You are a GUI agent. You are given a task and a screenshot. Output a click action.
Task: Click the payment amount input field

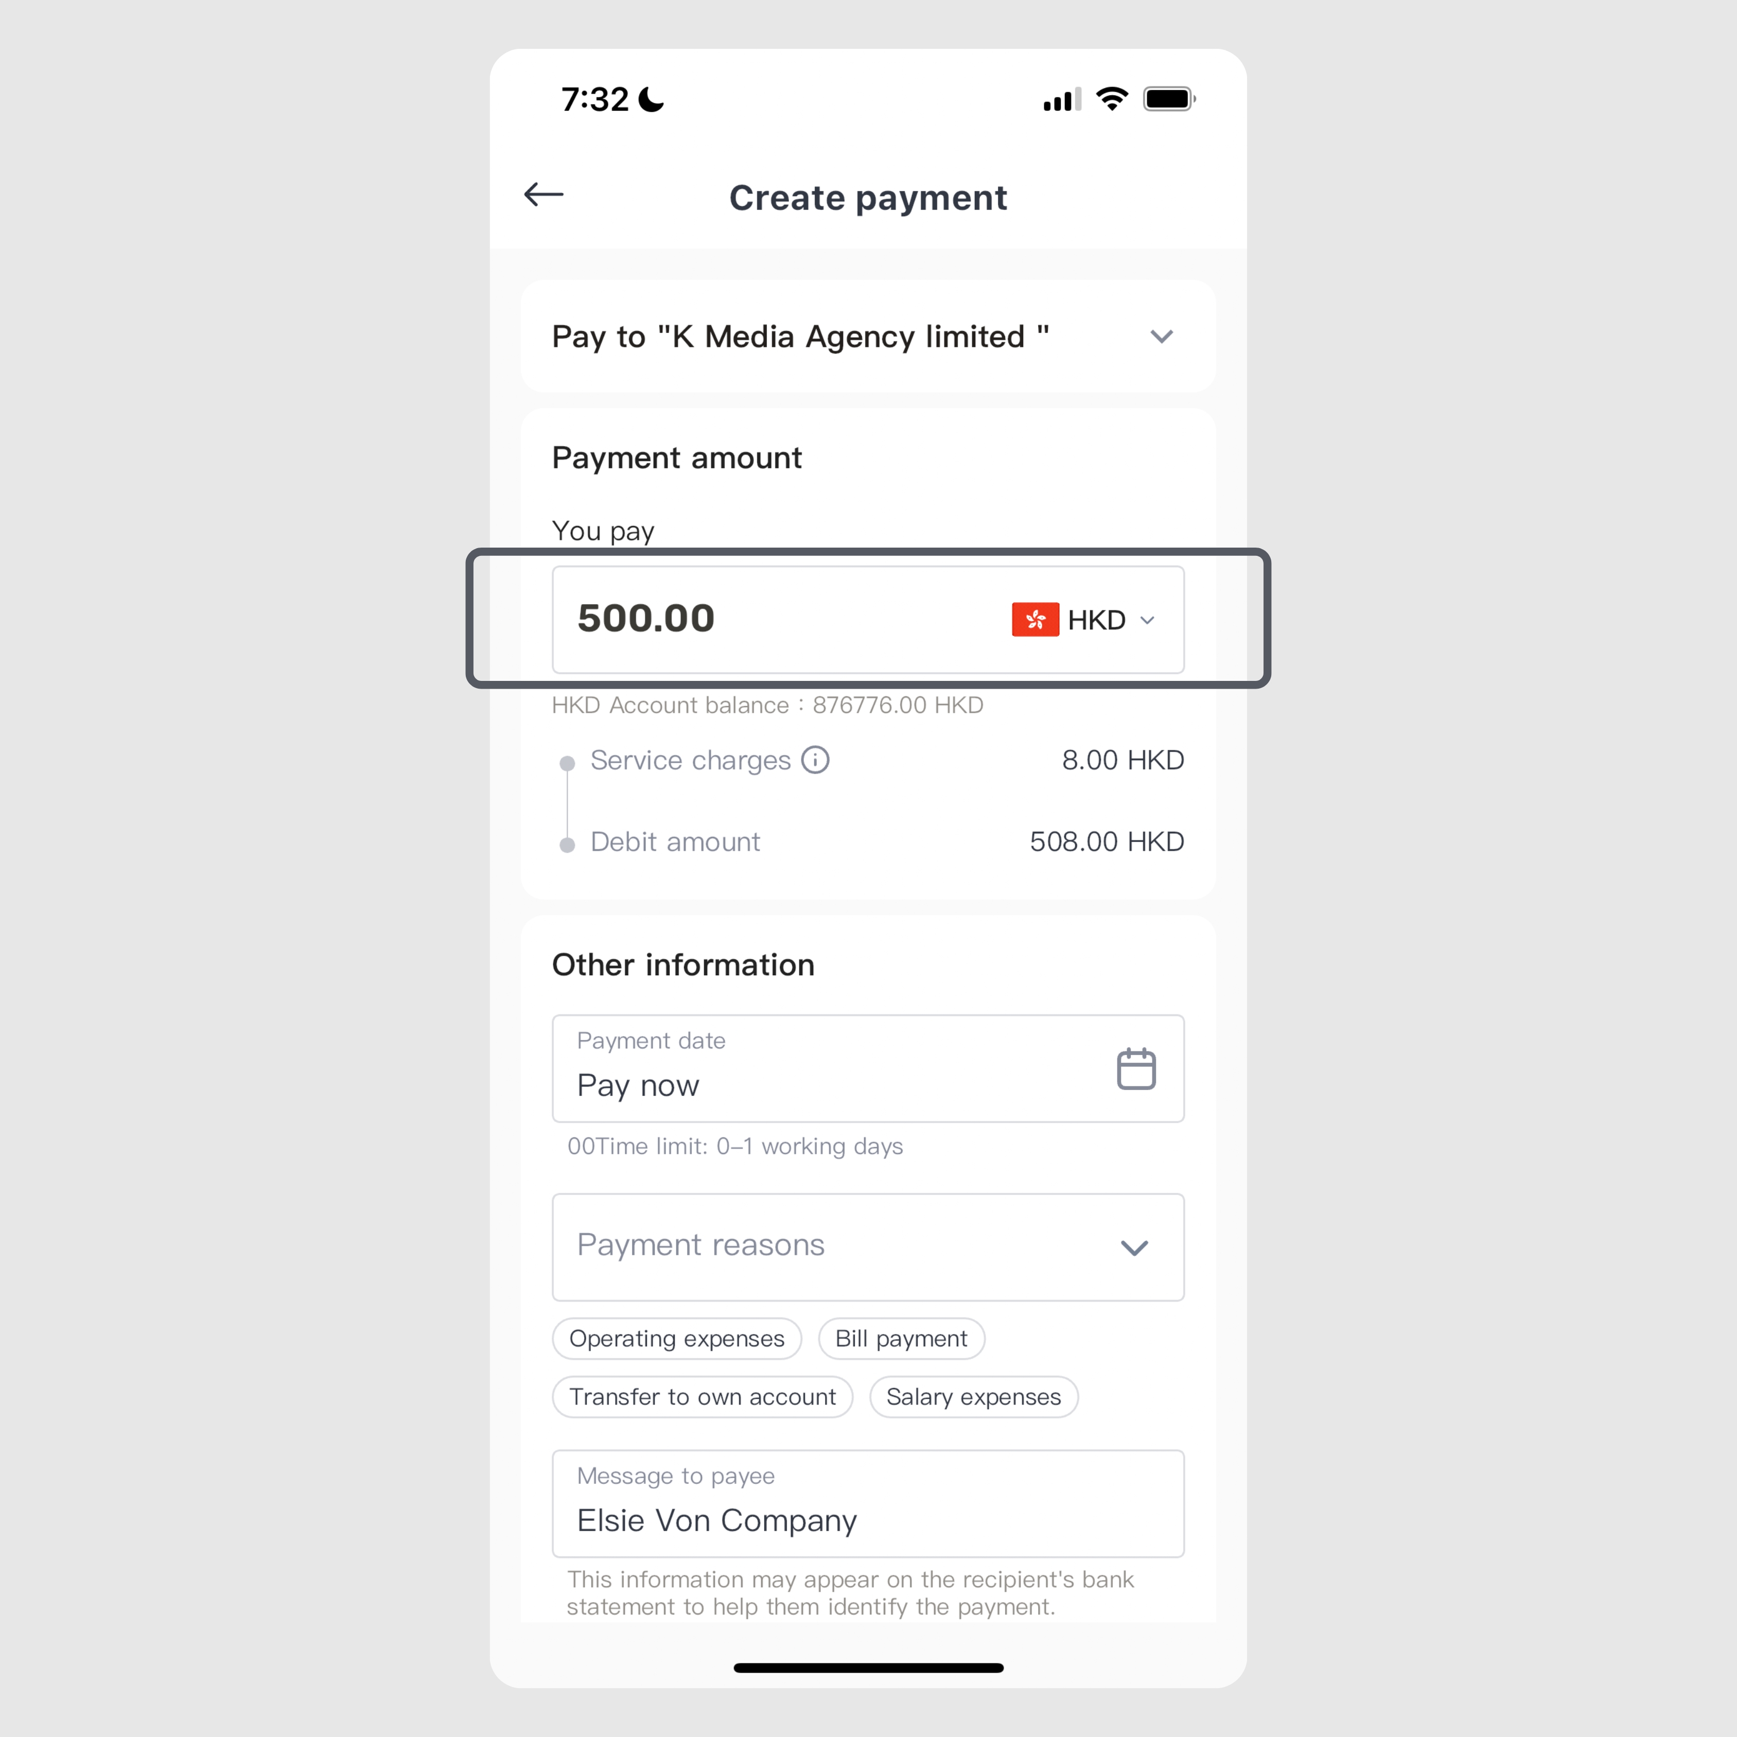(869, 619)
